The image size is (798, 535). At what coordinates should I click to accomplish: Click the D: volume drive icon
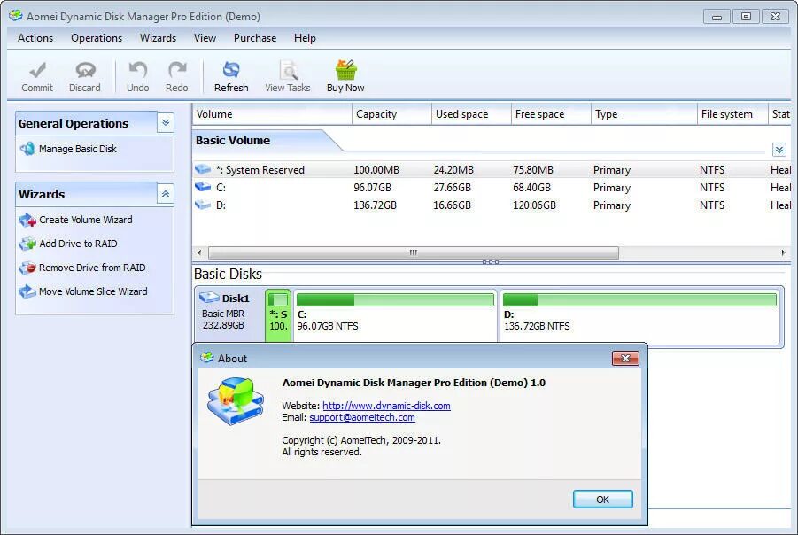tap(203, 205)
